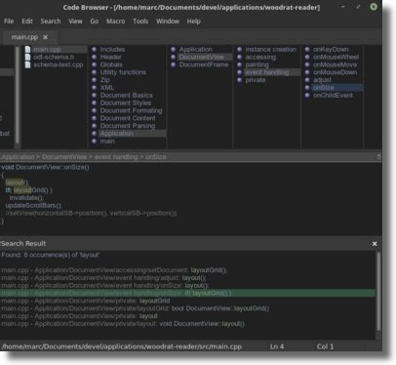The image size is (396, 365).
Task: Click the file list panel scrollbar
Action: tap(18, 95)
